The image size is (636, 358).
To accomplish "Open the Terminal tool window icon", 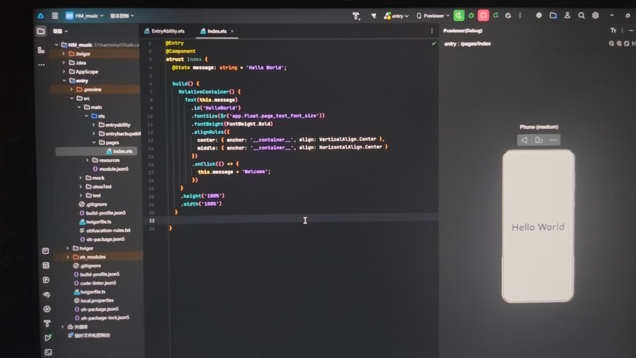I will (48, 352).
